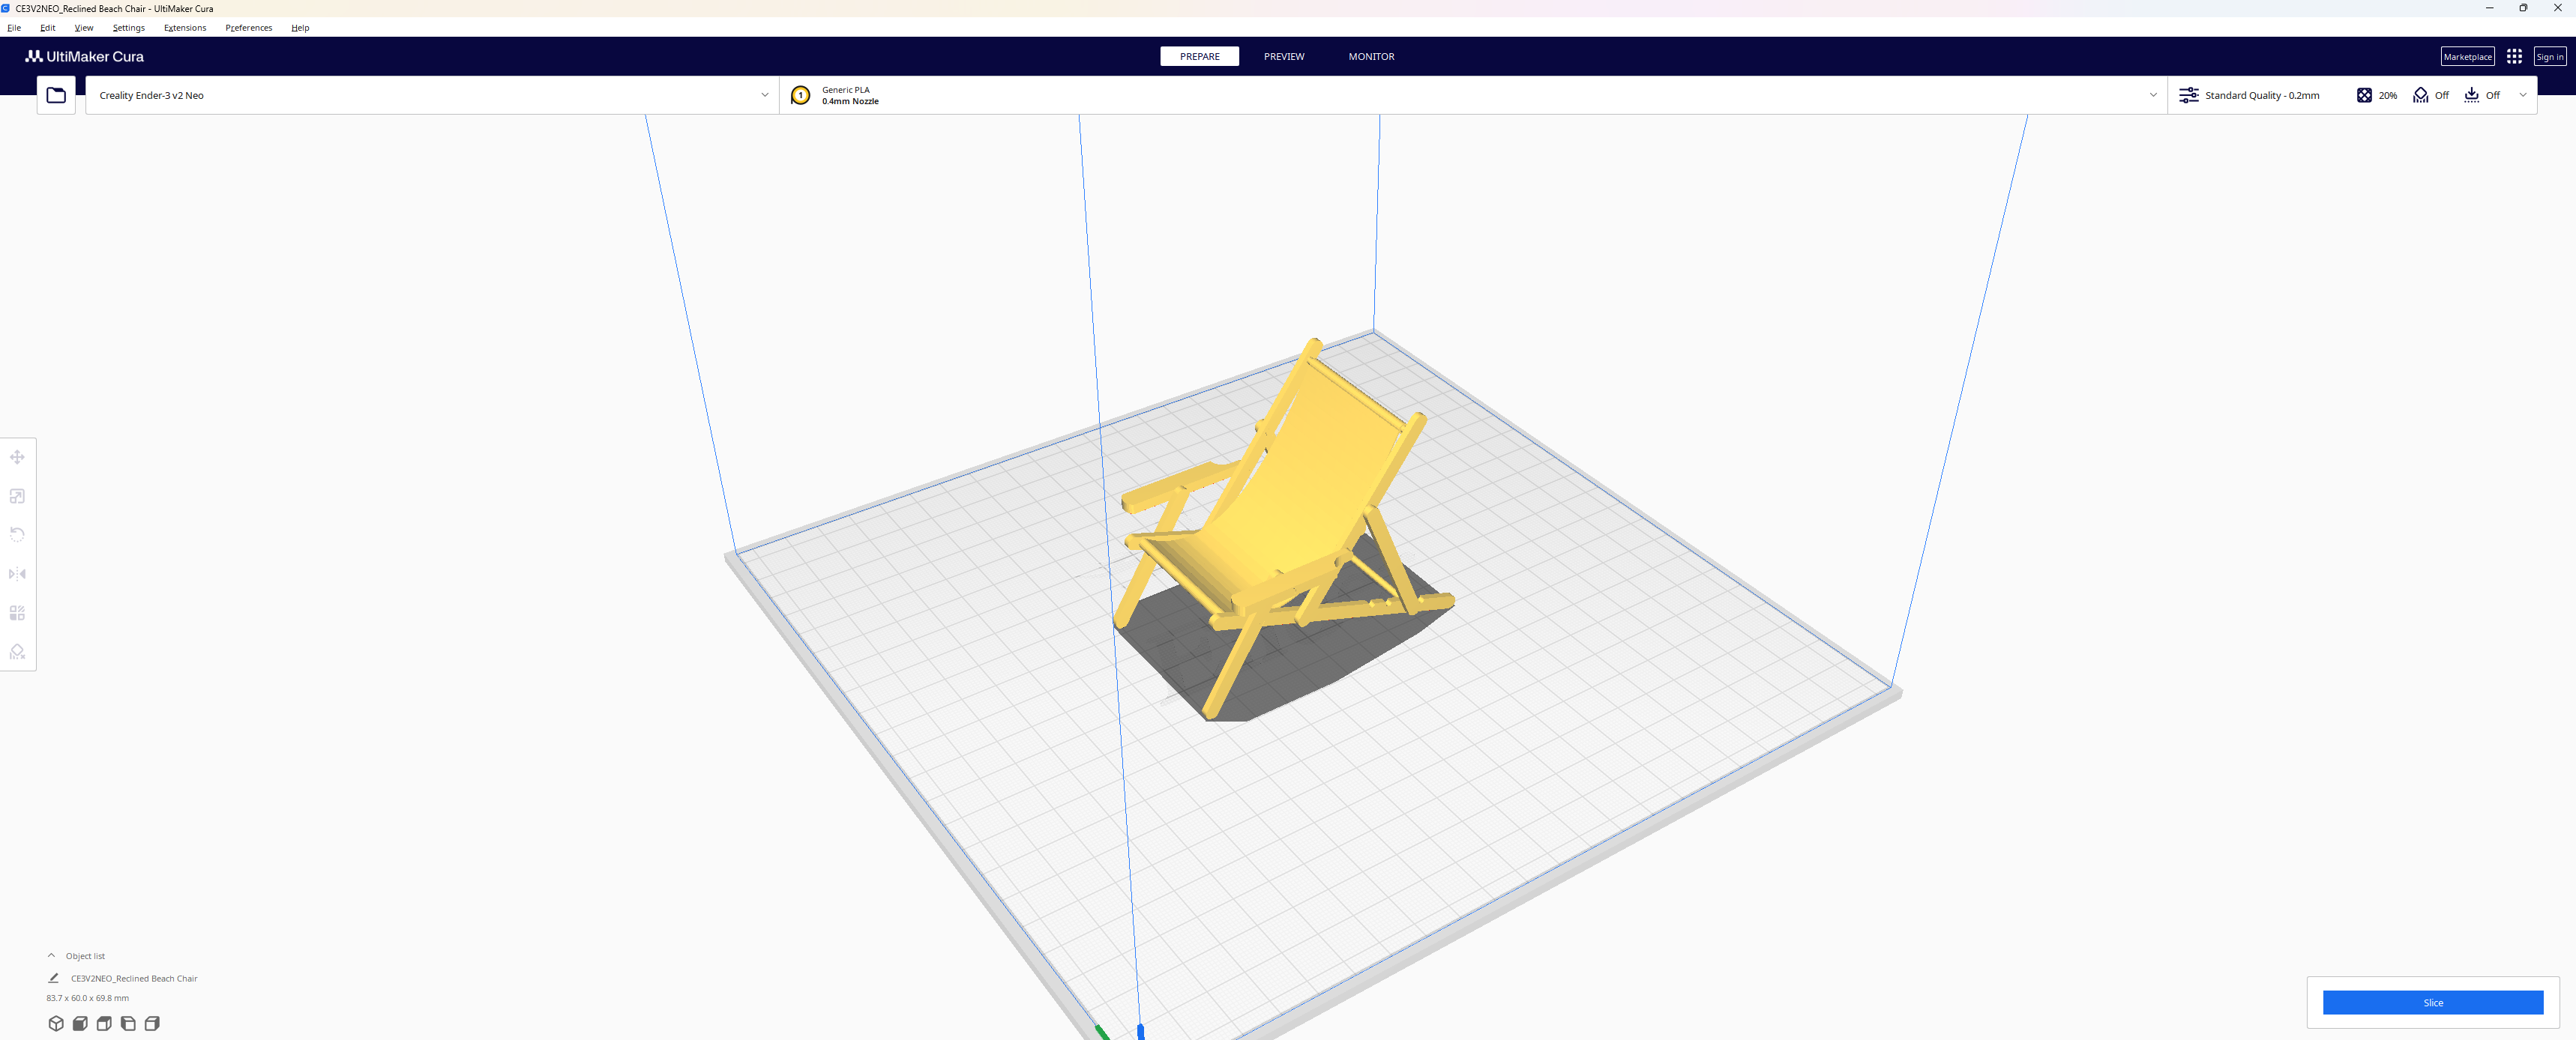Click the support Off icon
2576x1040 pixels.
(2420, 95)
